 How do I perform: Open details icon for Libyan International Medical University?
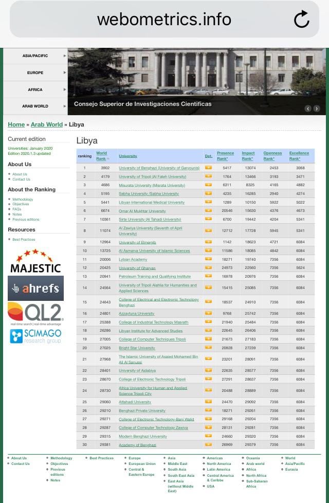click(208, 202)
